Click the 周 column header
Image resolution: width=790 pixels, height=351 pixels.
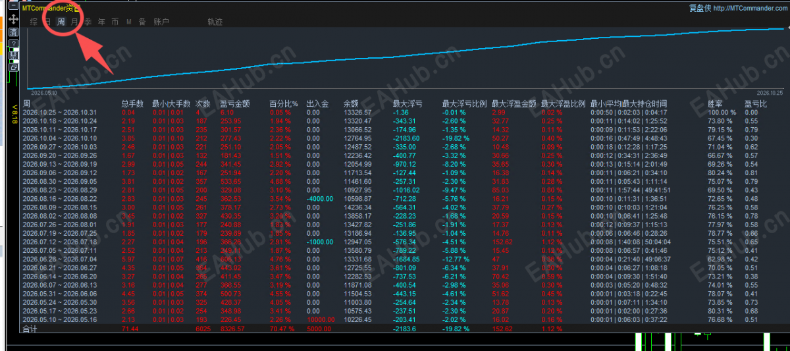pos(26,104)
